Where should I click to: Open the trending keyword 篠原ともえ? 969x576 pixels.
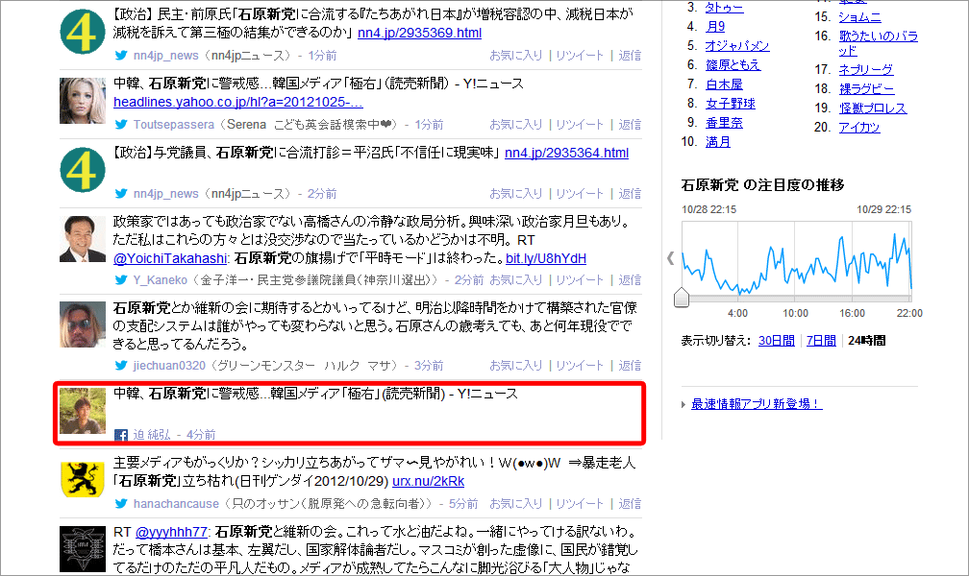tap(733, 65)
